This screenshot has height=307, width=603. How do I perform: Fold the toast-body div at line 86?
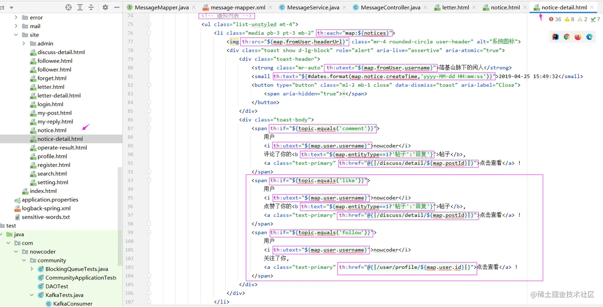click(x=148, y=120)
